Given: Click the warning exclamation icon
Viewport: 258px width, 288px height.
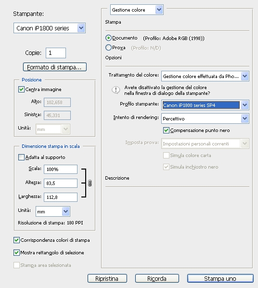Looking at the screenshot, I should [116, 90].
